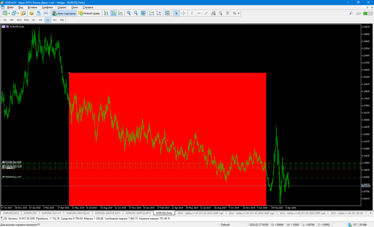Draw a vertical line tool
Image resolution: width=374 pixels, height=227 pixels.
point(192,13)
